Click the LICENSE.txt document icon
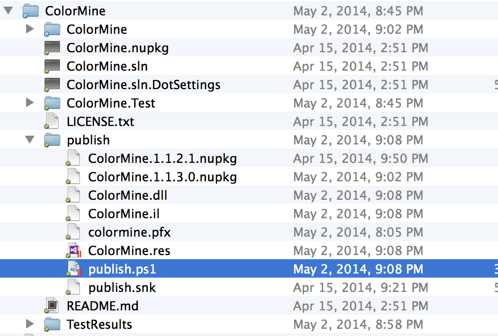This screenshot has height=336, width=498. 51,121
